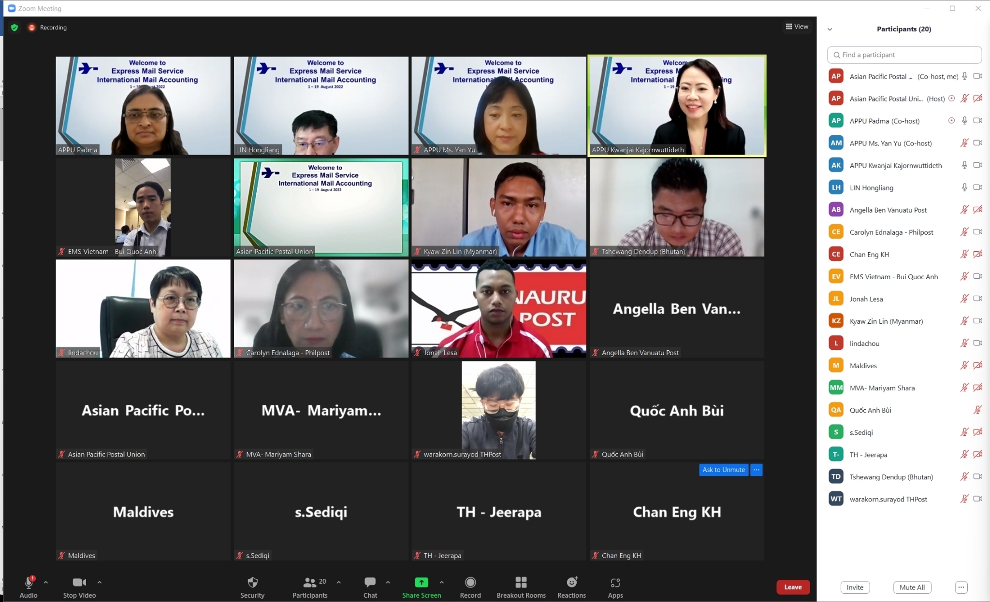The height and width of the screenshot is (602, 990).
Task: Select the Jonah Lesa Nauru Post video tile
Action: tap(499, 309)
